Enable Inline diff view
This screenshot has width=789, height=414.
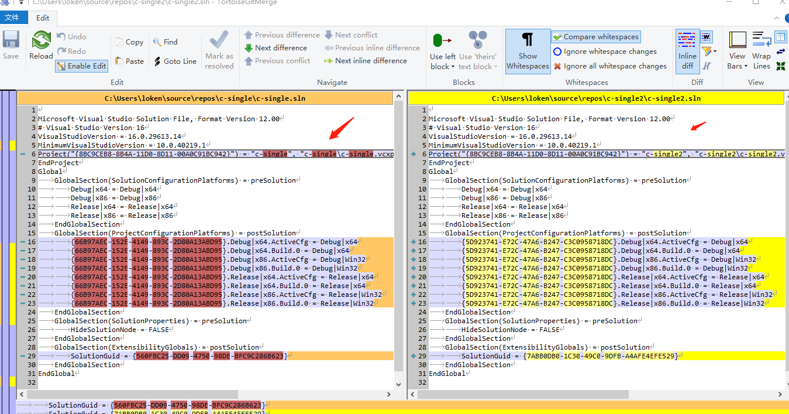click(687, 51)
